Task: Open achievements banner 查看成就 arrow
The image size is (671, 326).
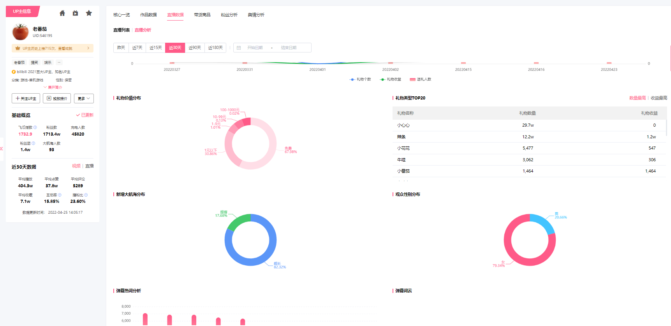Action: (88, 48)
